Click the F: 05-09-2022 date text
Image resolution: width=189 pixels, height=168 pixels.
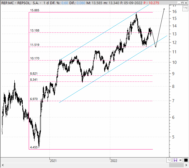[131, 3]
